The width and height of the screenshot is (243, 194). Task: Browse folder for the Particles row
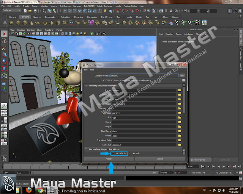[x=180, y=113]
